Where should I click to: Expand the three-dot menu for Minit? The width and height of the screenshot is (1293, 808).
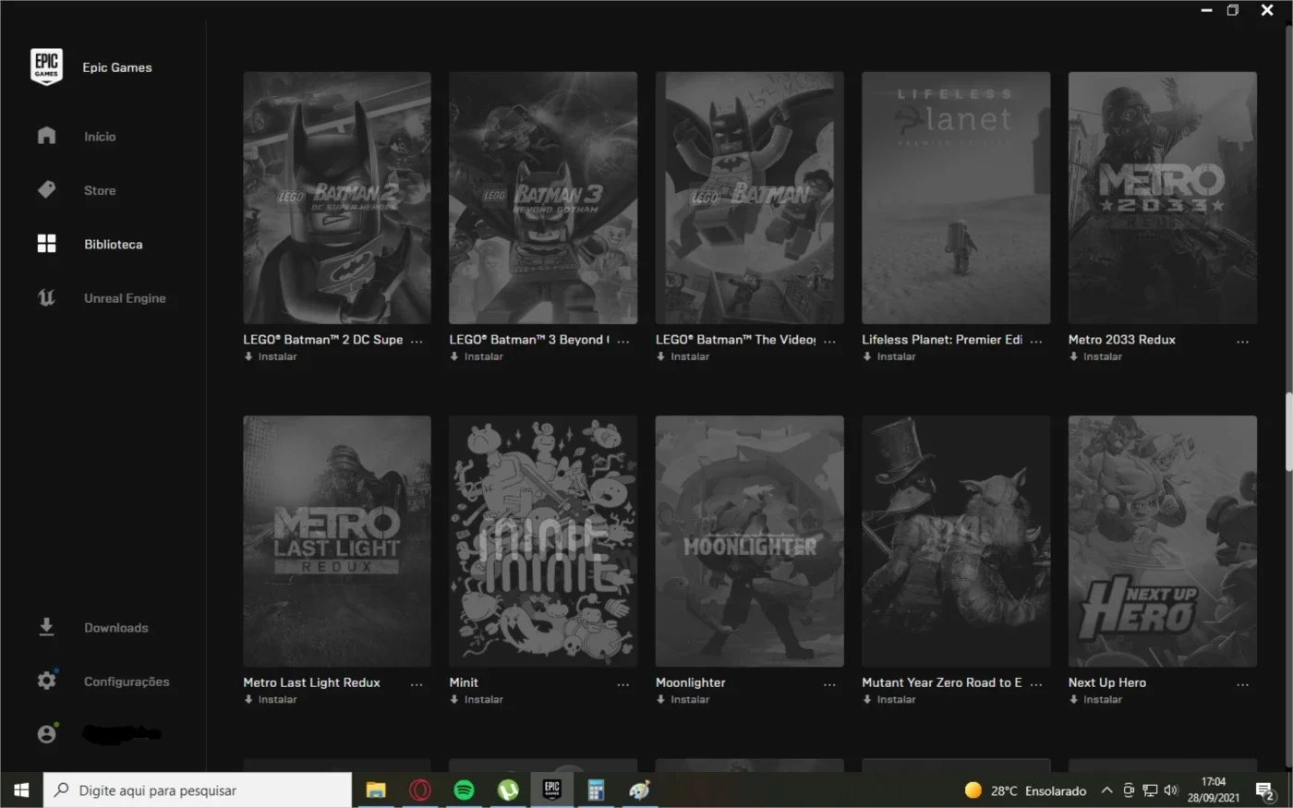coord(622,684)
